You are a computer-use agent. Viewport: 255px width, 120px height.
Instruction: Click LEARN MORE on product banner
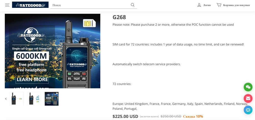(32, 79)
